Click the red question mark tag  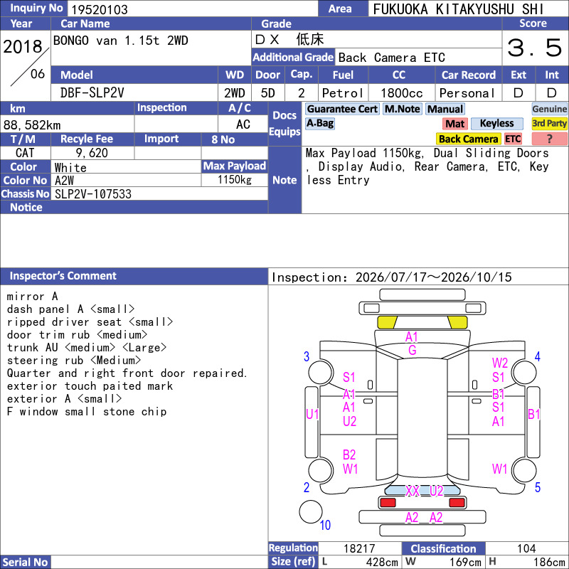[x=549, y=139]
